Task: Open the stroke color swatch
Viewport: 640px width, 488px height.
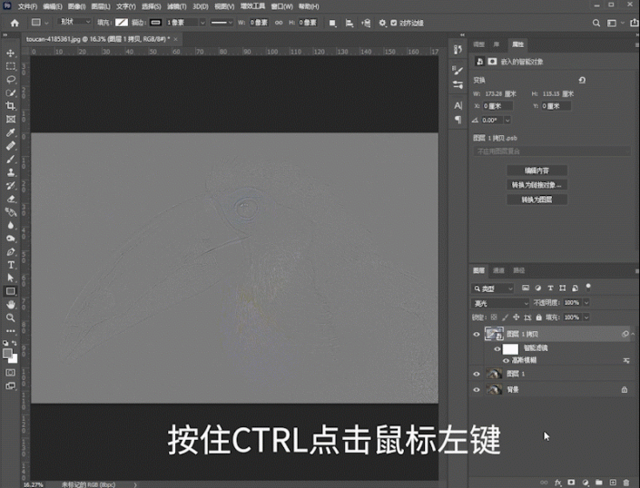Action: (x=155, y=23)
